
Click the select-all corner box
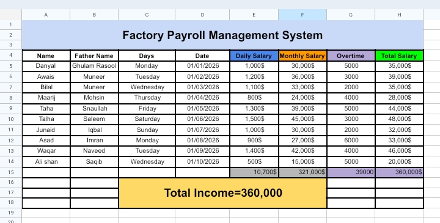click(x=10, y=15)
